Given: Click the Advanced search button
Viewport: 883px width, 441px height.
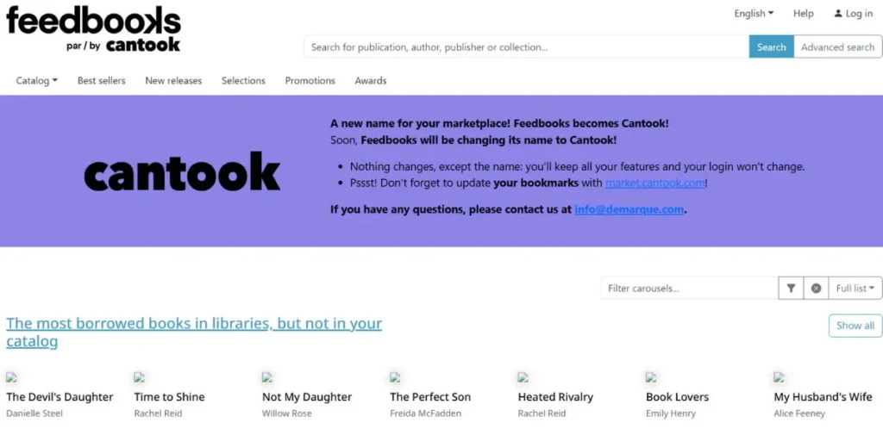Looking at the screenshot, I should pos(837,47).
